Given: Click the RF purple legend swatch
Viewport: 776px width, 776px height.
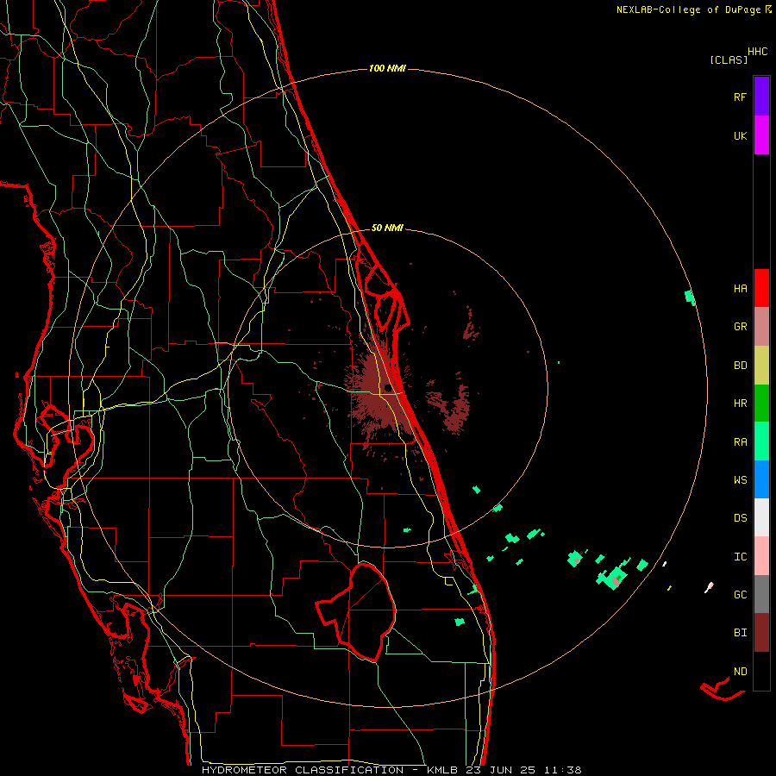Looking at the screenshot, I should coord(761,96).
